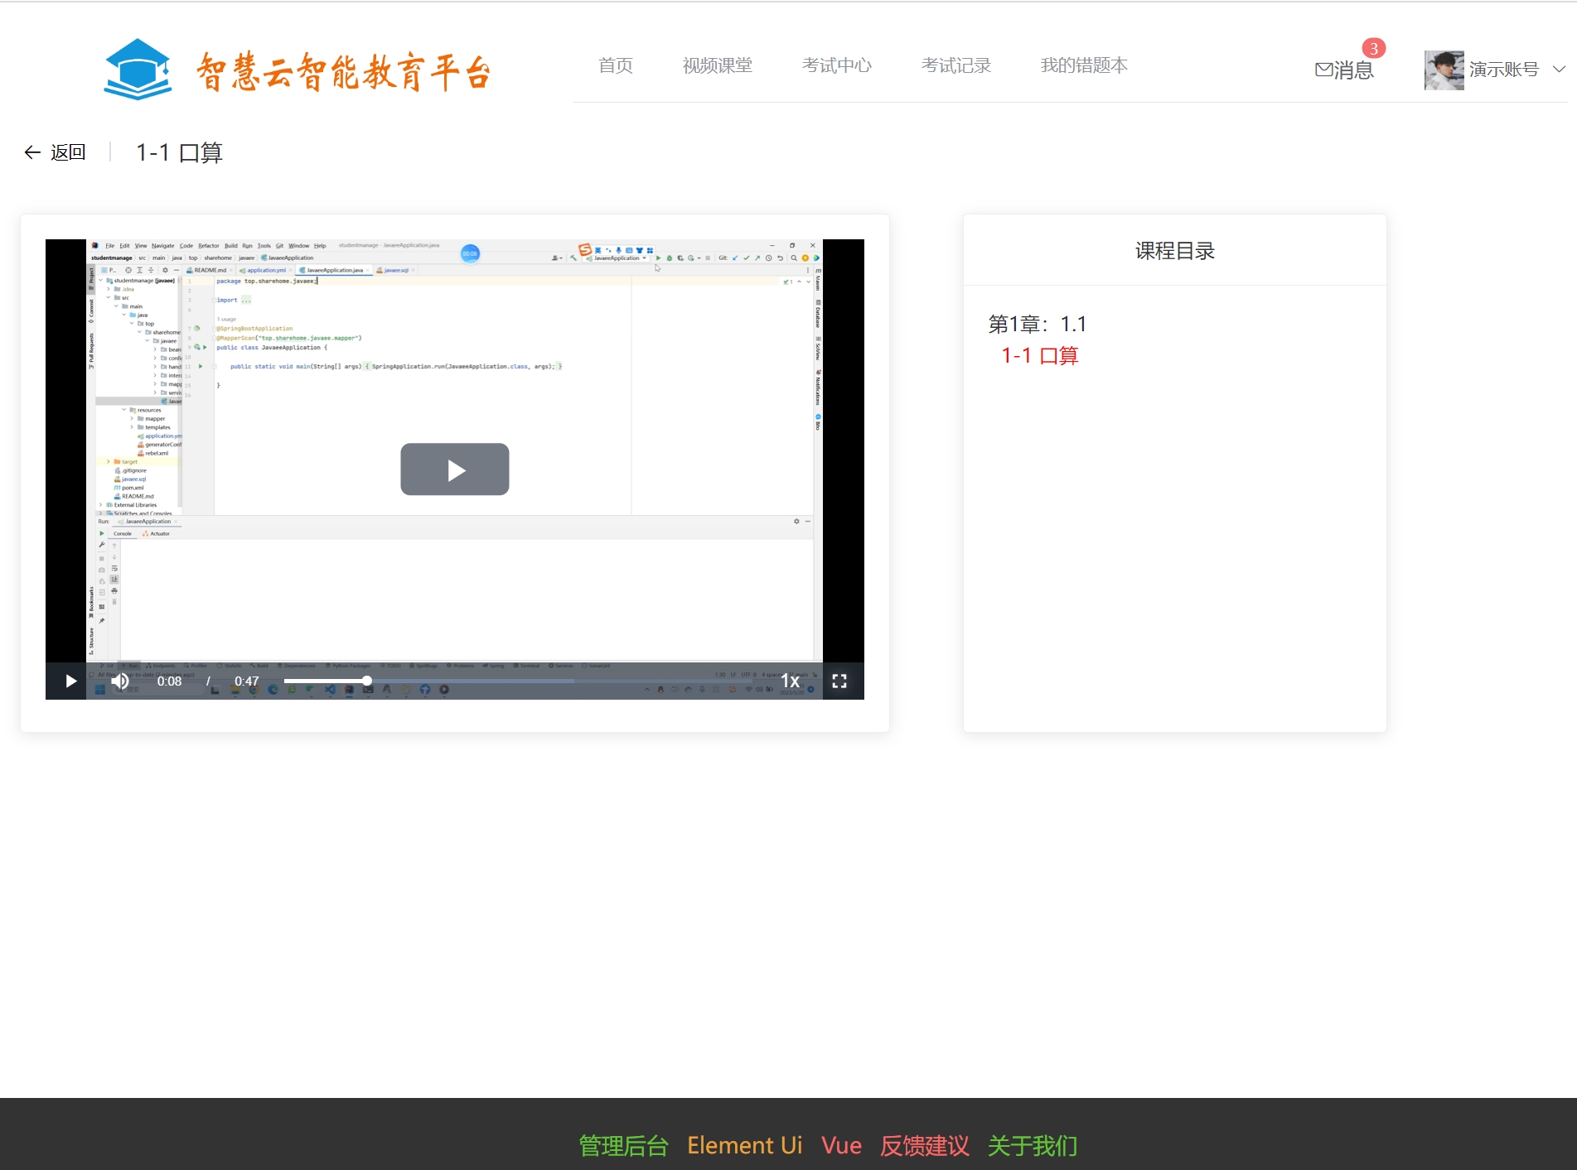The width and height of the screenshot is (1577, 1170).
Task: Mute the video with the volume icon
Action: pyautogui.click(x=121, y=681)
